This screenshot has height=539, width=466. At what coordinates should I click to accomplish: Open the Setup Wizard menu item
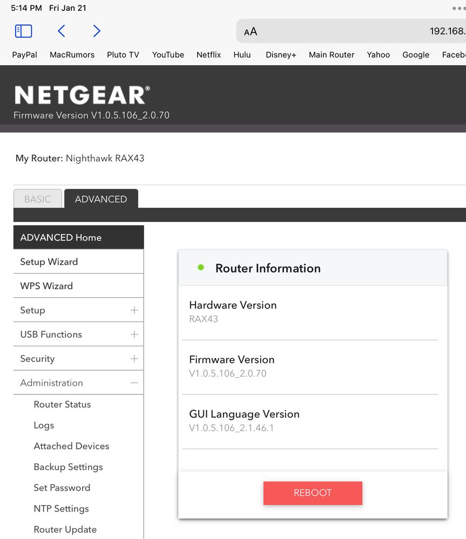[x=78, y=262]
